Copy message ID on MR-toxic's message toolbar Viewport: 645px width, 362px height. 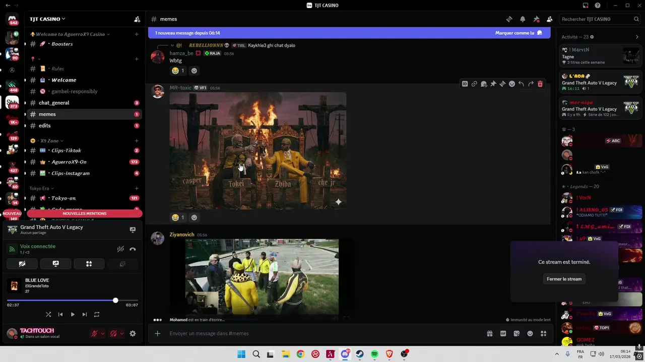[465, 84]
